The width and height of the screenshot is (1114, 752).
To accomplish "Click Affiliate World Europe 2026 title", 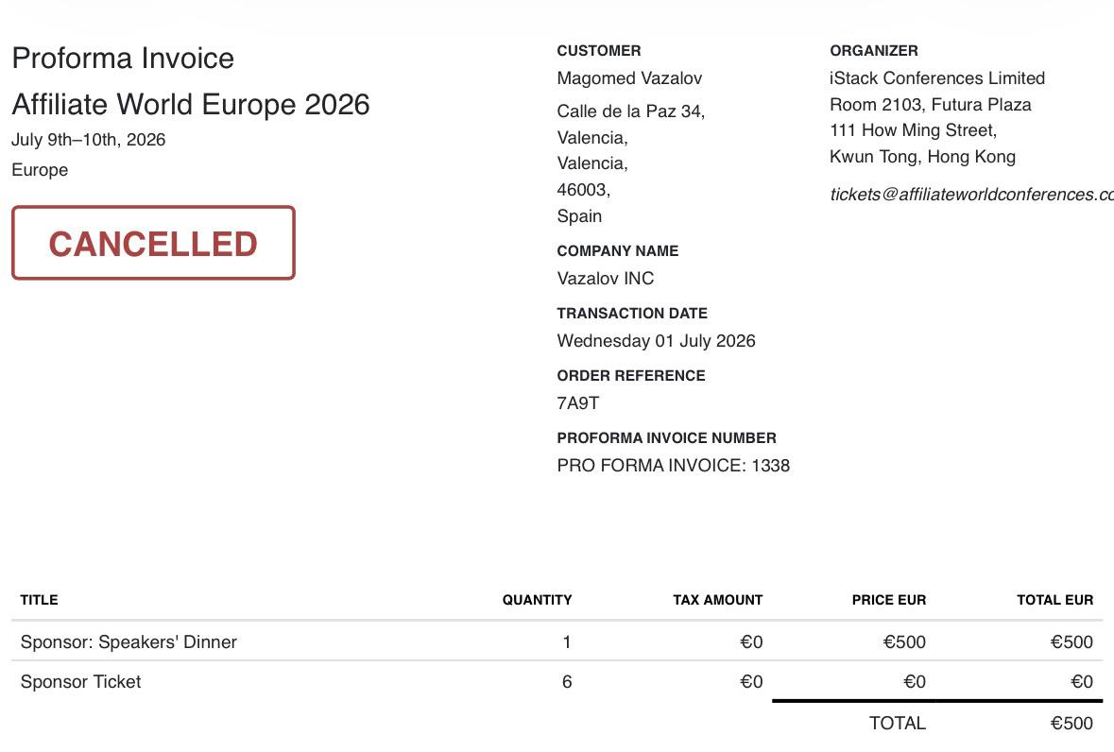I will pos(191,104).
